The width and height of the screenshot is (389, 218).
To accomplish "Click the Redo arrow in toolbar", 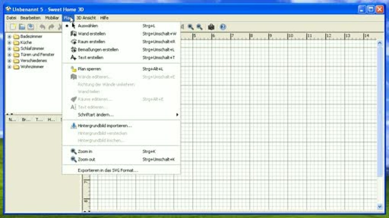I will [x=51, y=27].
